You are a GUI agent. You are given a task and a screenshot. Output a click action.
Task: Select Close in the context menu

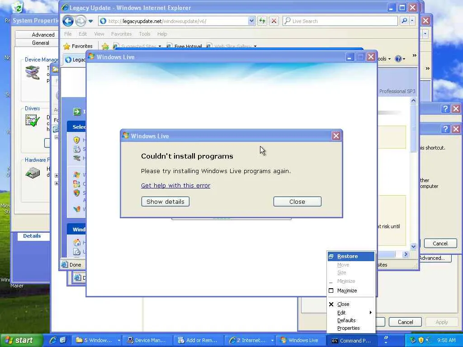351,304
